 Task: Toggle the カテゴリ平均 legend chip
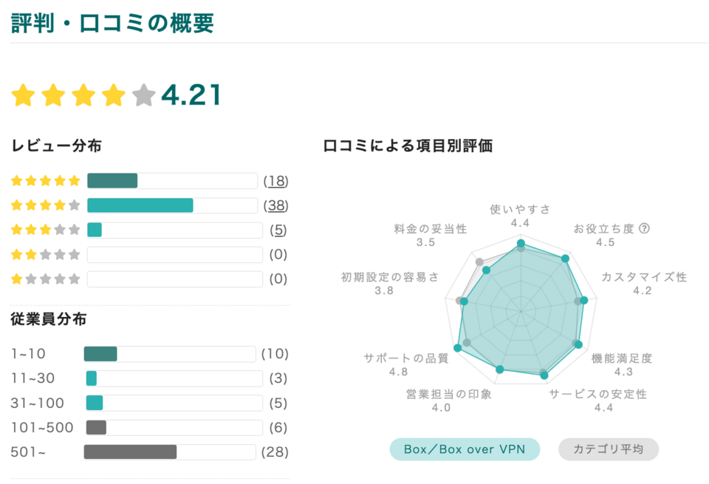pos(608,449)
